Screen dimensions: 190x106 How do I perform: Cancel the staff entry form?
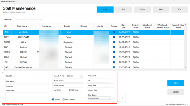tap(176, 92)
